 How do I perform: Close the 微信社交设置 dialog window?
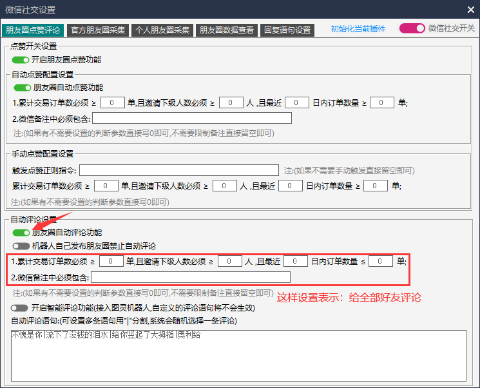pos(470,10)
